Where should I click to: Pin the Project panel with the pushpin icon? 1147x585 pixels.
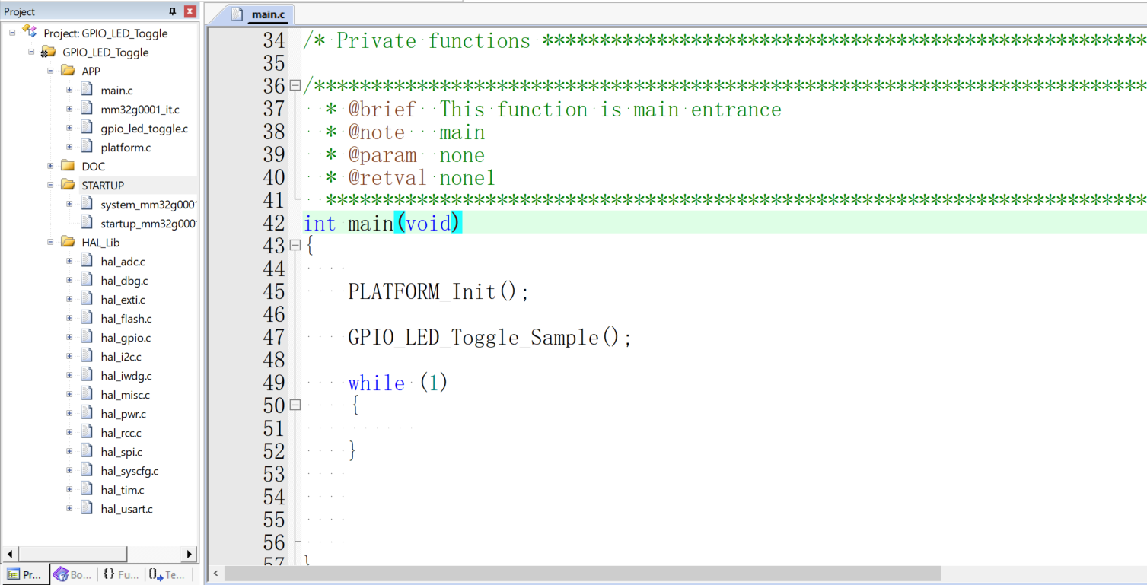coord(172,11)
